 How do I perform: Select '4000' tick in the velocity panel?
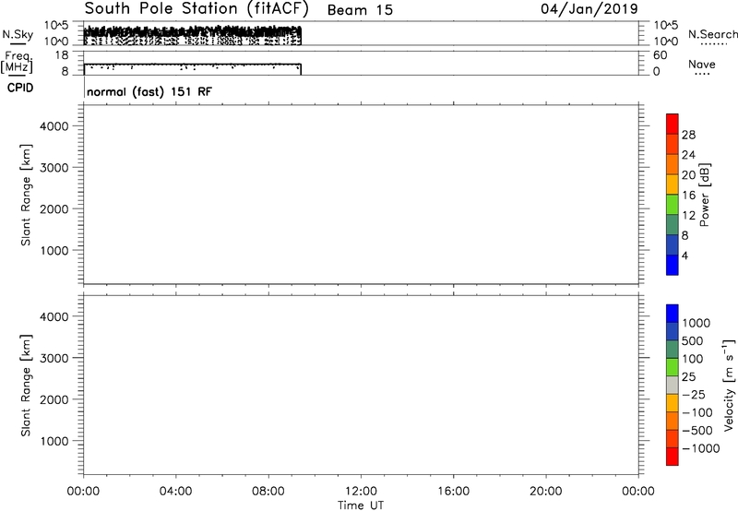[54, 316]
